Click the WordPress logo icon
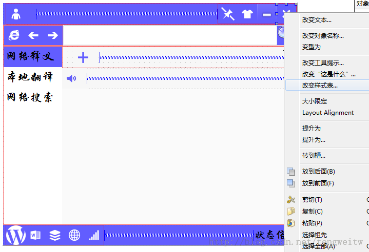369x252 pixels. [16, 235]
